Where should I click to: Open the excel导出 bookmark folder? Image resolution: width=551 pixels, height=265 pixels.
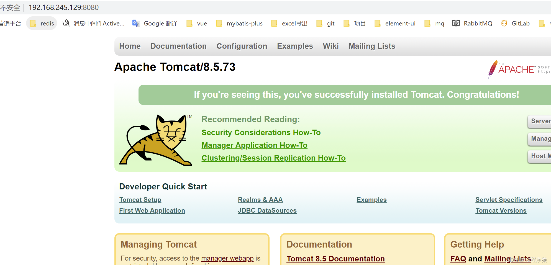pyautogui.click(x=289, y=23)
